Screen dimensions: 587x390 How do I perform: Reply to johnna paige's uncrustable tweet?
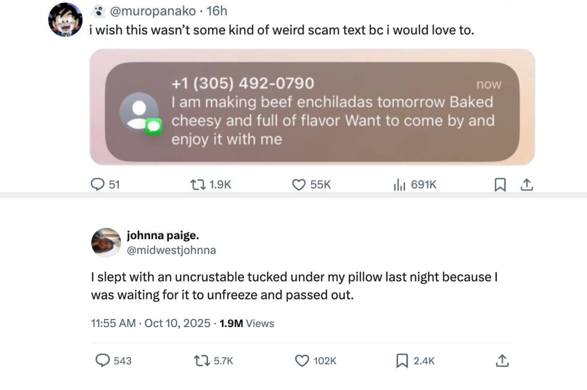pos(103,360)
